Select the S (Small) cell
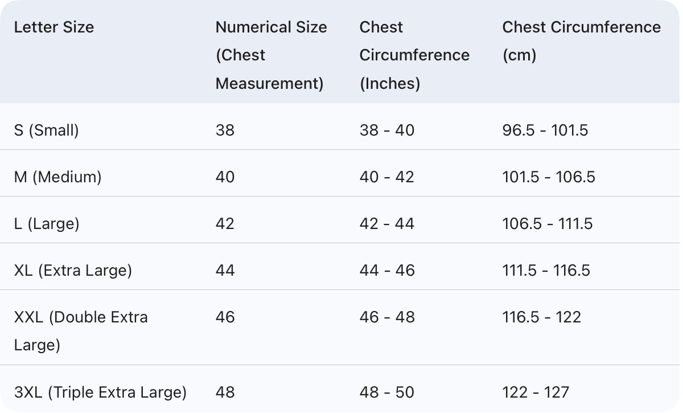 47,130
